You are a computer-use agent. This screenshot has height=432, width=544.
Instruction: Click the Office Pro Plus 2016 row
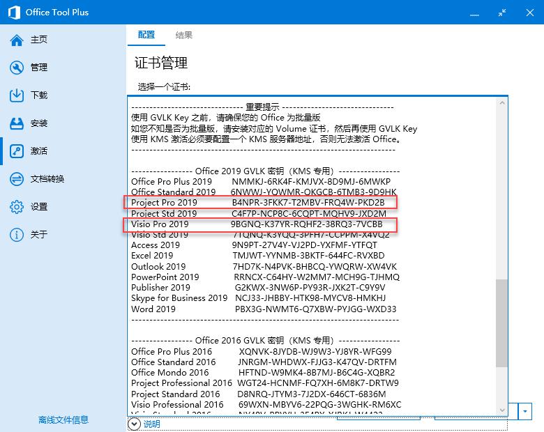tap(262, 351)
